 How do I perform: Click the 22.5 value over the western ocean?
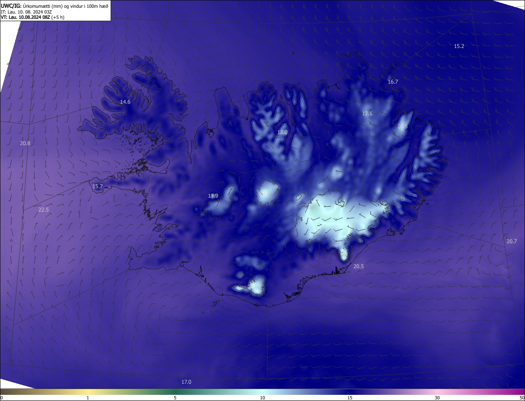click(43, 210)
